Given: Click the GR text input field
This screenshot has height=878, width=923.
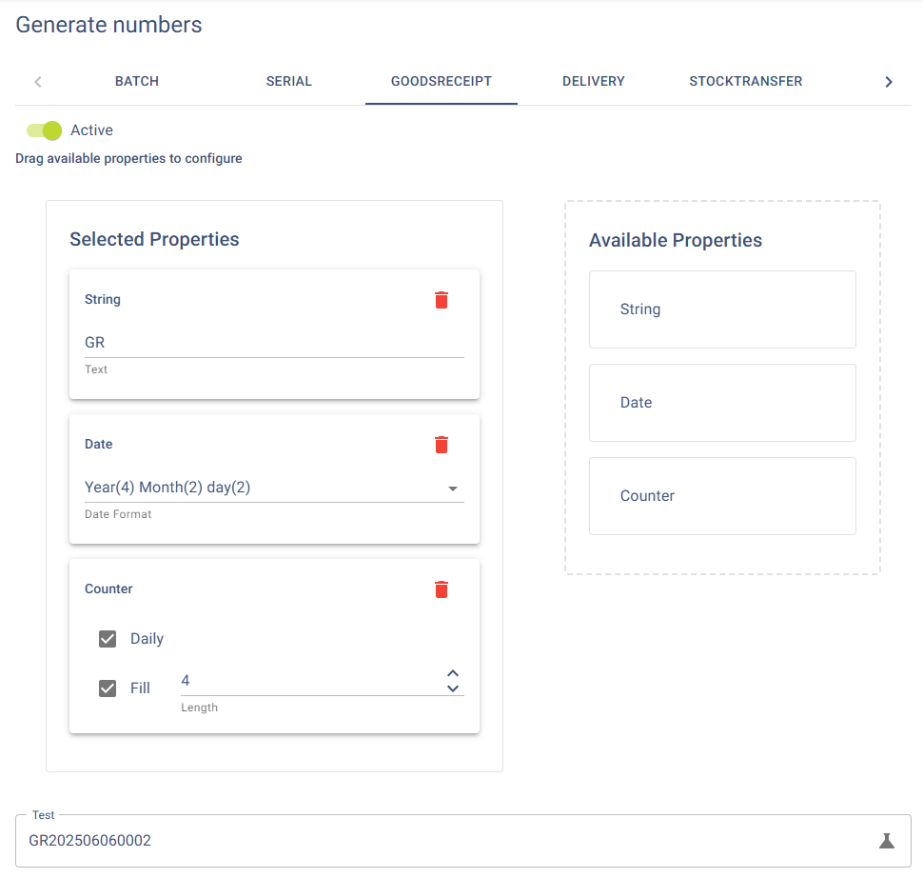Looking at the screenshot, I should coord(274,343).
